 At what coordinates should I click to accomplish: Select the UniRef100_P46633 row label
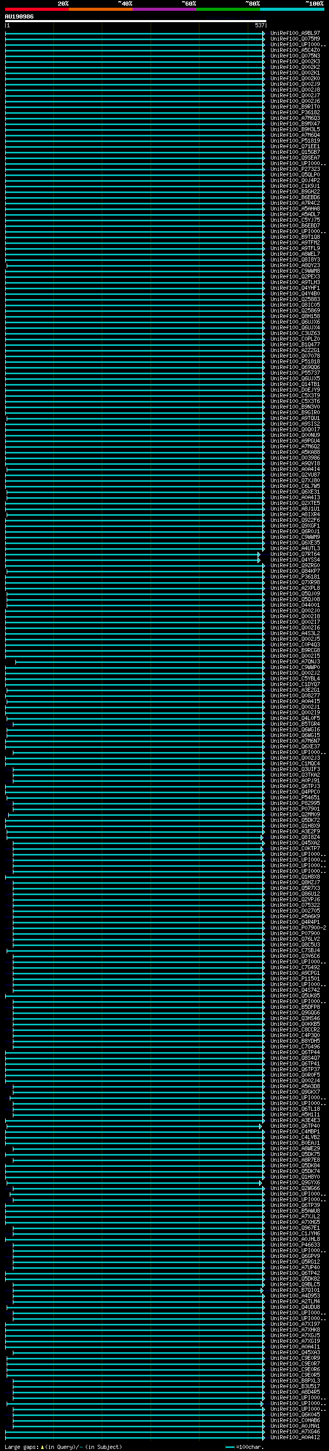pyautogui.click(x=295, y=1245)
